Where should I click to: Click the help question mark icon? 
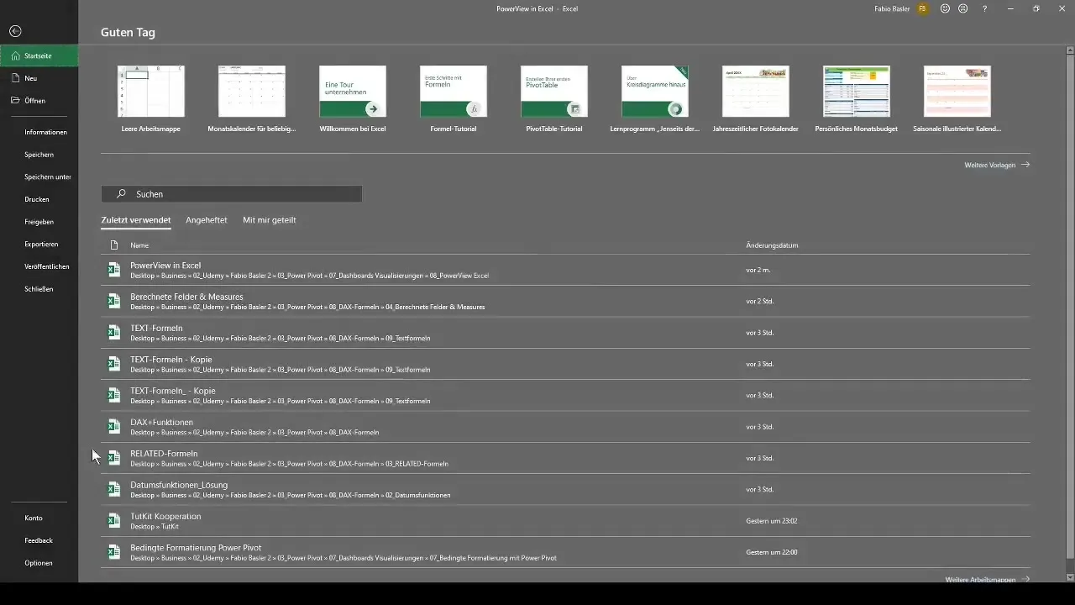click(x=985, y=8)
